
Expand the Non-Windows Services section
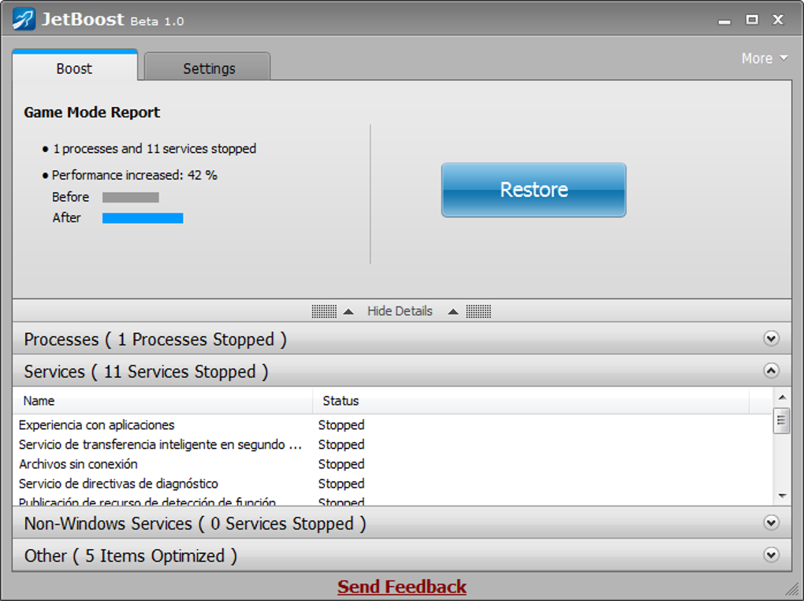(771, 522)
